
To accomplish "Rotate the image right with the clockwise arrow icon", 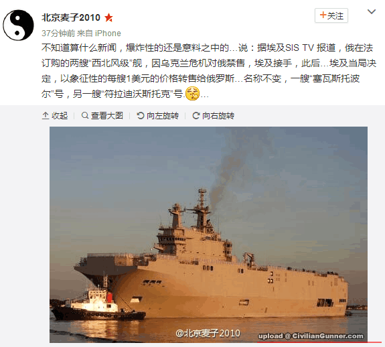I will tap(196, 115).
